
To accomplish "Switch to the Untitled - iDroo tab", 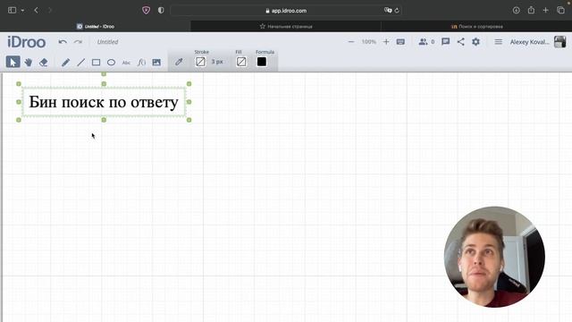I will click(x=96, y=26).
